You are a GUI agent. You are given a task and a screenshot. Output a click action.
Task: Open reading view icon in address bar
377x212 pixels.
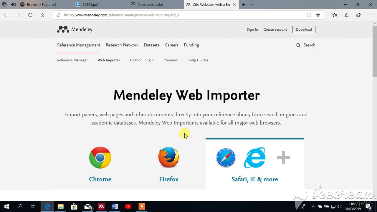pos(309,15)
